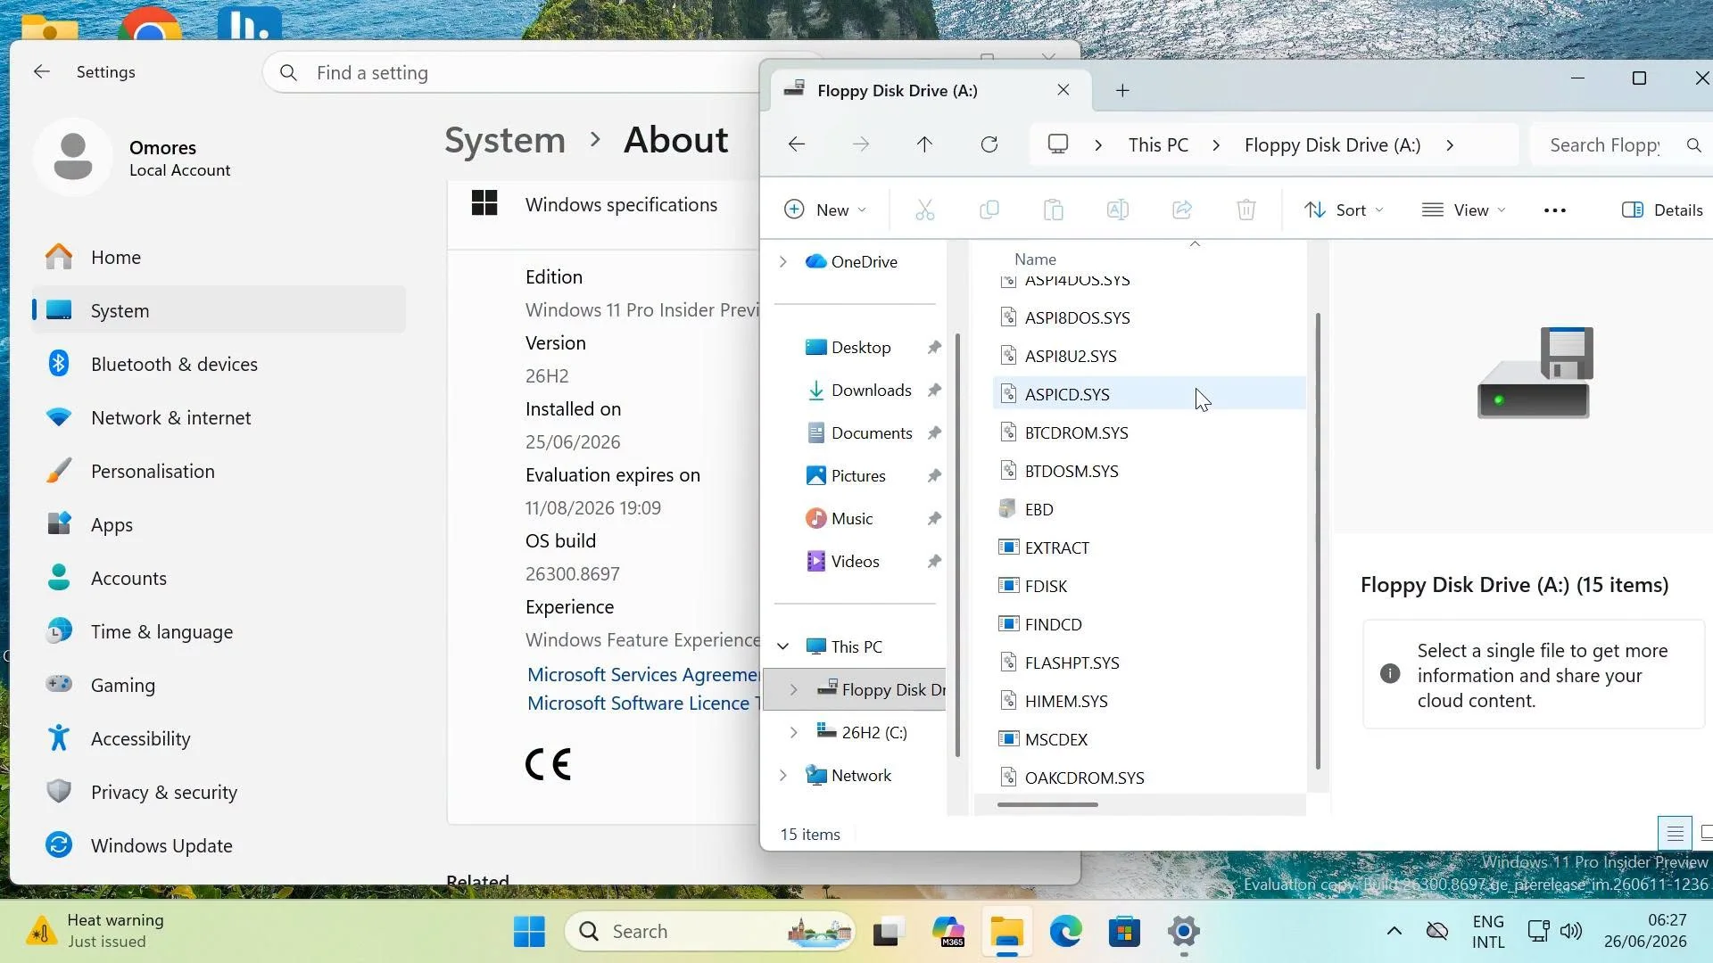
Task: Select Privacy & security in Settings navigation
Action: coord(219,792)
